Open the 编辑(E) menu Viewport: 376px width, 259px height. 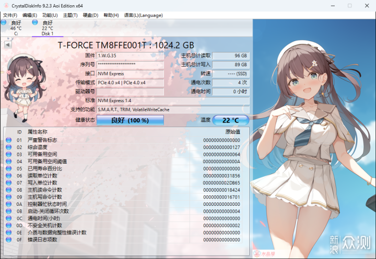click(30, 15)
